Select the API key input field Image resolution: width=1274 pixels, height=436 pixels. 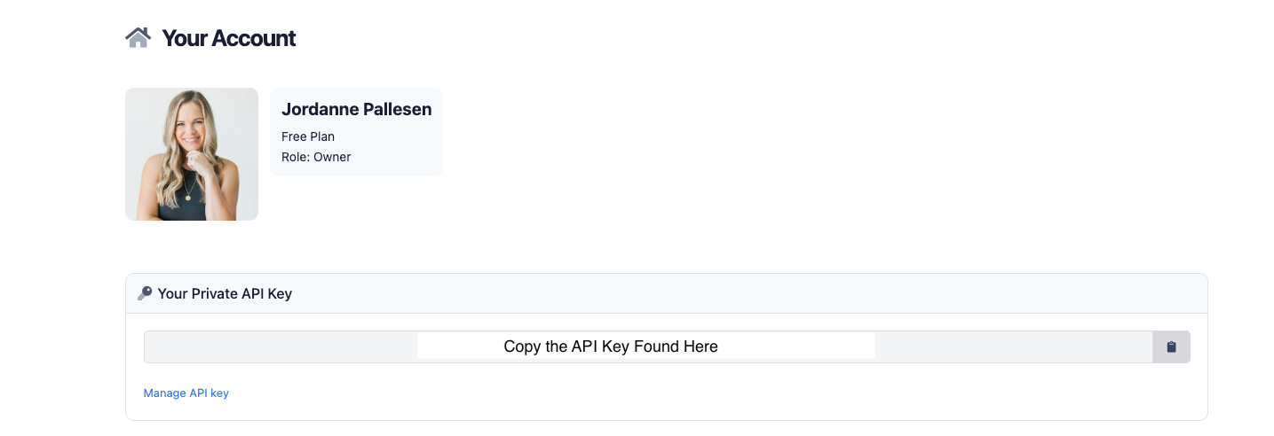click(x=648, y=346)
